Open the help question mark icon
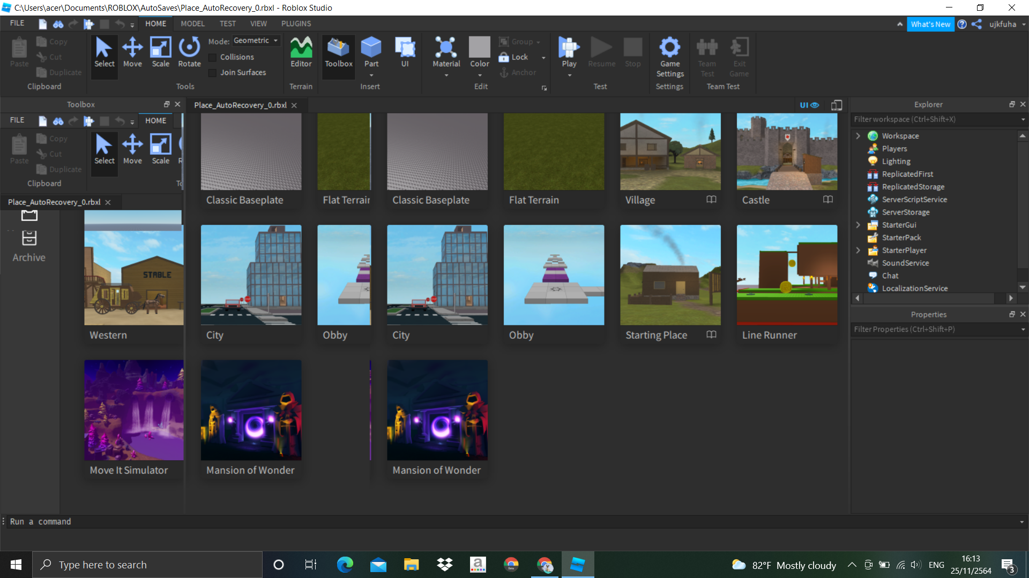 (x=962, y=24)
